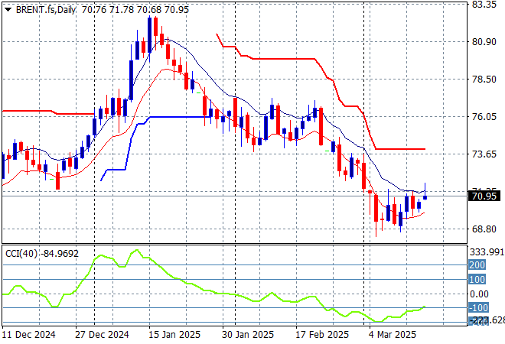Click the 83.35 price axis label
The image size is (505, 344).
(x=484, y=5)
